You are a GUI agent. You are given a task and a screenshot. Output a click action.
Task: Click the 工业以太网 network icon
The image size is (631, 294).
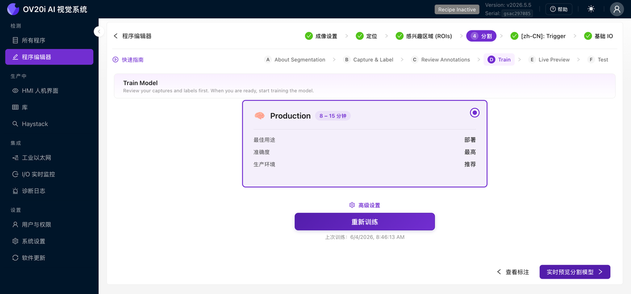point(15,158)
